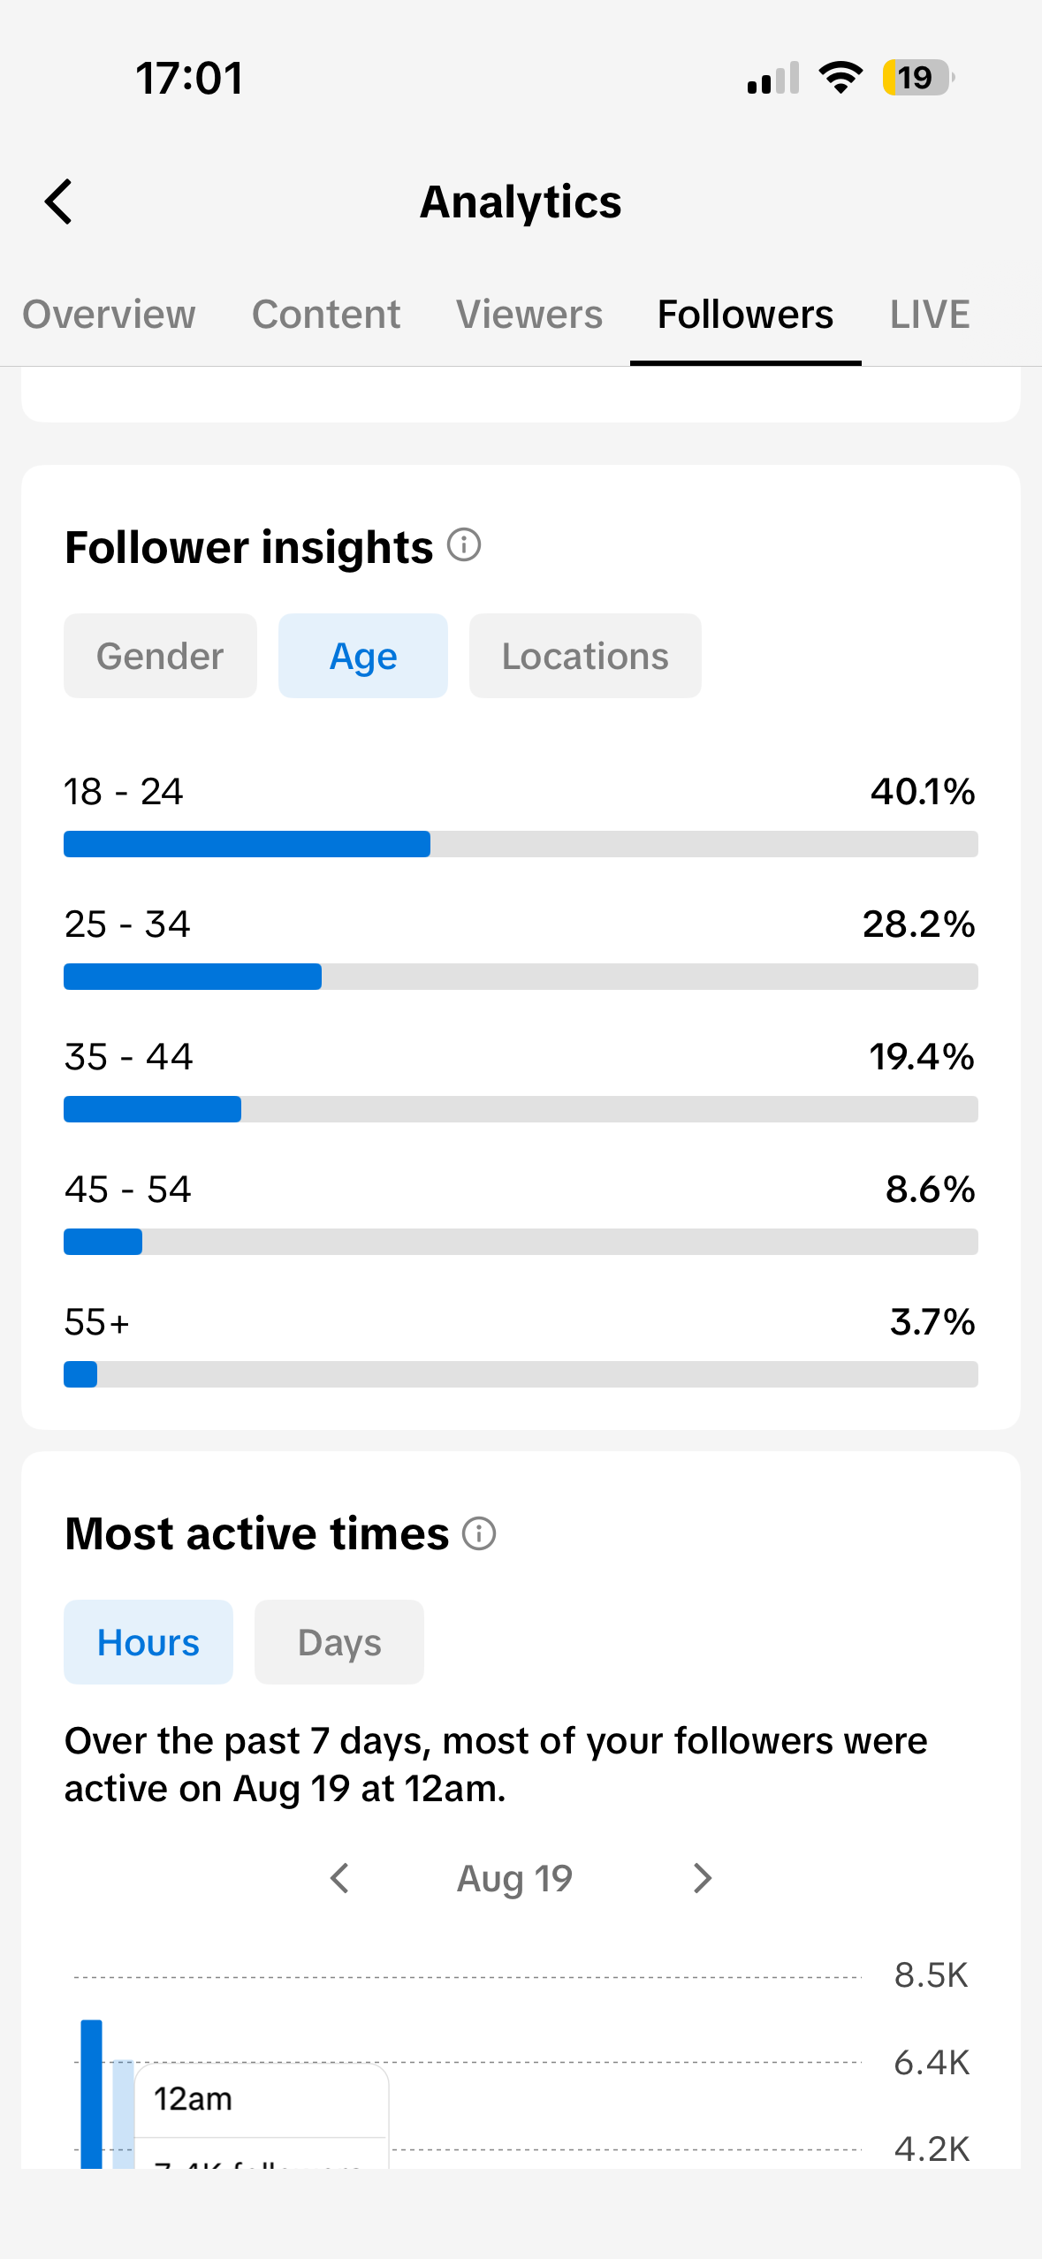Viewport: 1042px width, 2259px height.
Task: Switch to the Viewers tab
Action: tap(529, 315)
